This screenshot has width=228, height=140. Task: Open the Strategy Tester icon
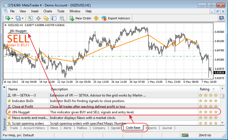tap(62, 18)
